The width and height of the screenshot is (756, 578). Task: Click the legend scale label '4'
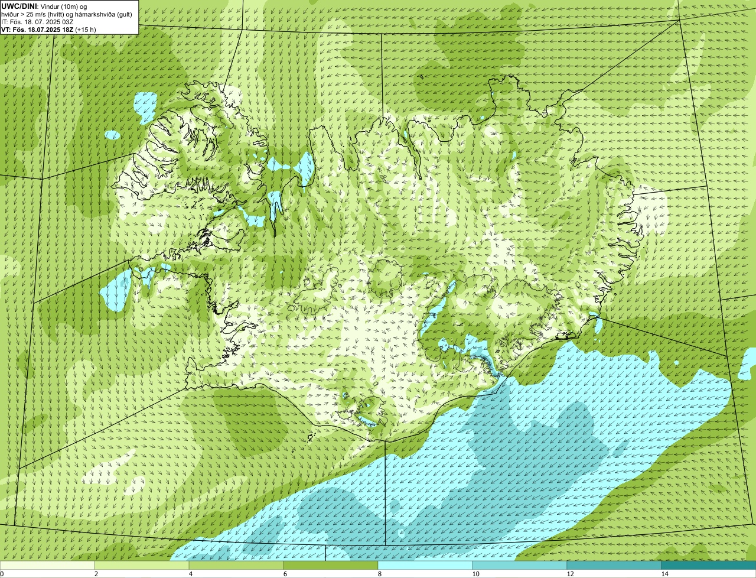[x=190, y=574]
